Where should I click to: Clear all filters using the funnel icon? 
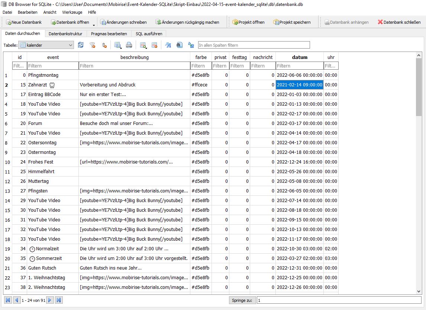[x=93, y=45]
